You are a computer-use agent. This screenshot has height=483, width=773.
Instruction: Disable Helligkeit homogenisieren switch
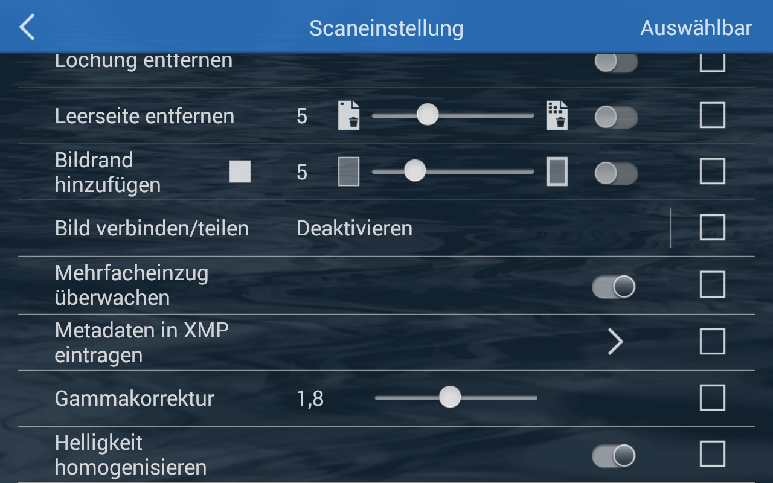[x=614, y=456]
